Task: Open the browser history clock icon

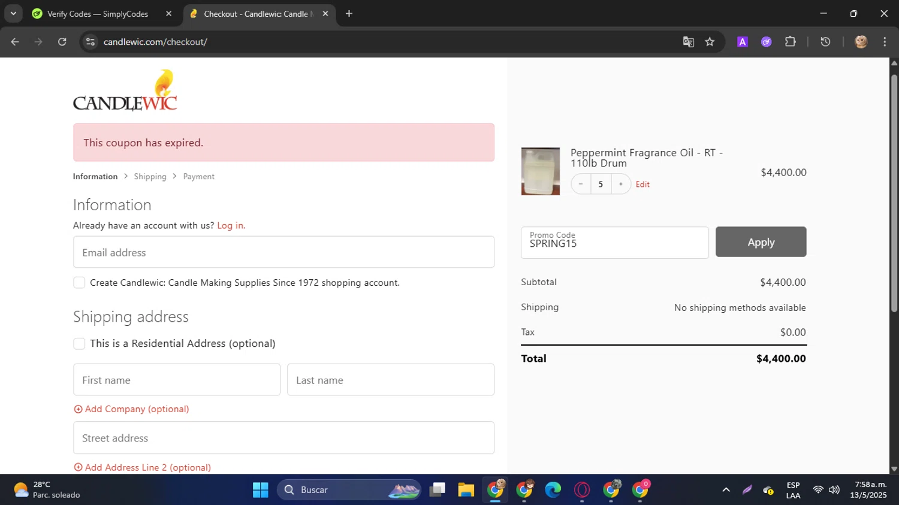Action: point(825,42)
